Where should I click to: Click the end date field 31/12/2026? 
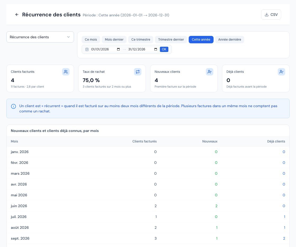tap(142, 49)
